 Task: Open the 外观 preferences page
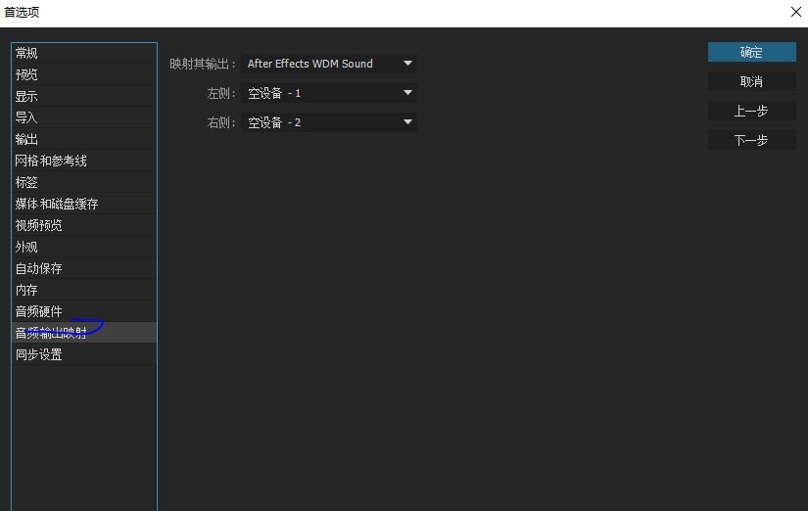click(84, 248)
